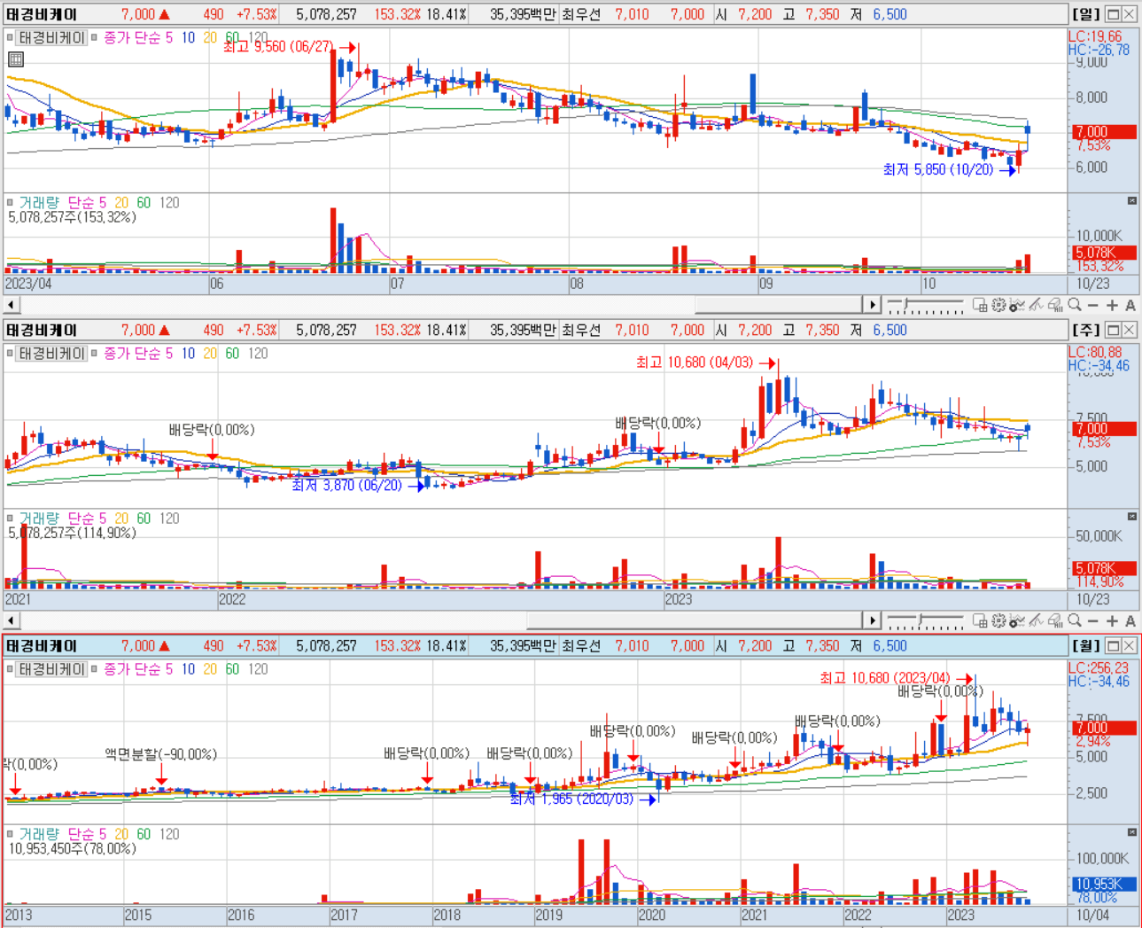Zoom out with minus icon in weekly toolbar

pos(1092,620)
